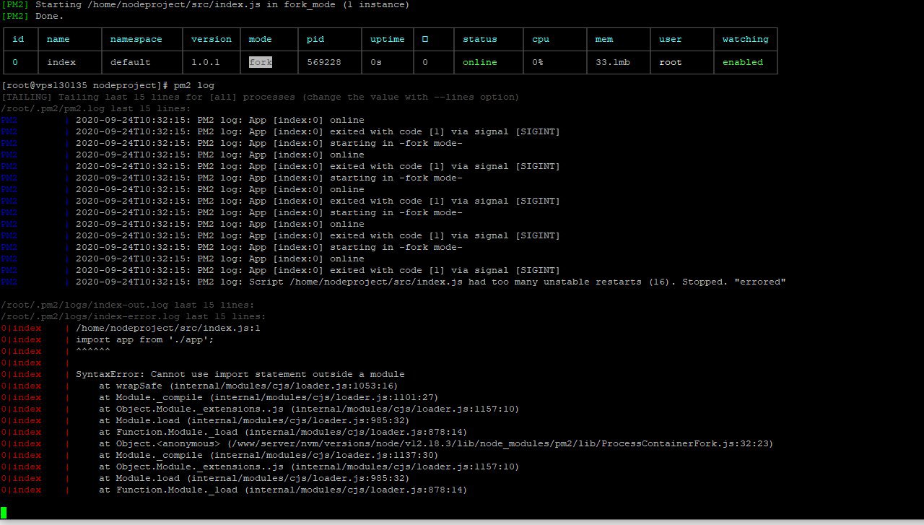Click the 'status' column header

pos(480,39)
